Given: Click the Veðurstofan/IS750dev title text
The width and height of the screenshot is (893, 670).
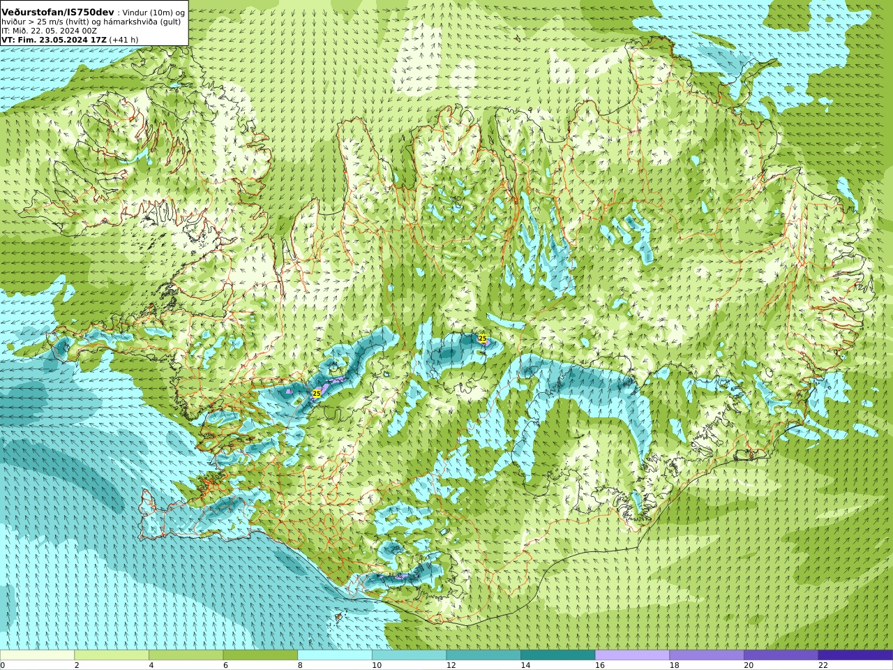Looking at the screenshot, I should point(58,13).
